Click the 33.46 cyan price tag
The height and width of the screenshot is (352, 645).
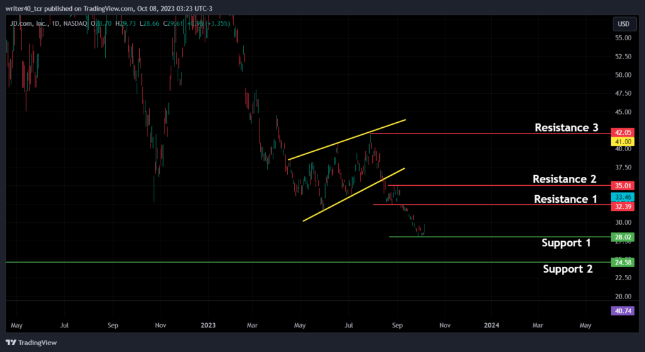pyautogui.click(x=623, y=197)
